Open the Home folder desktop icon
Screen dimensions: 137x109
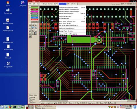click(x=8, y=4)
